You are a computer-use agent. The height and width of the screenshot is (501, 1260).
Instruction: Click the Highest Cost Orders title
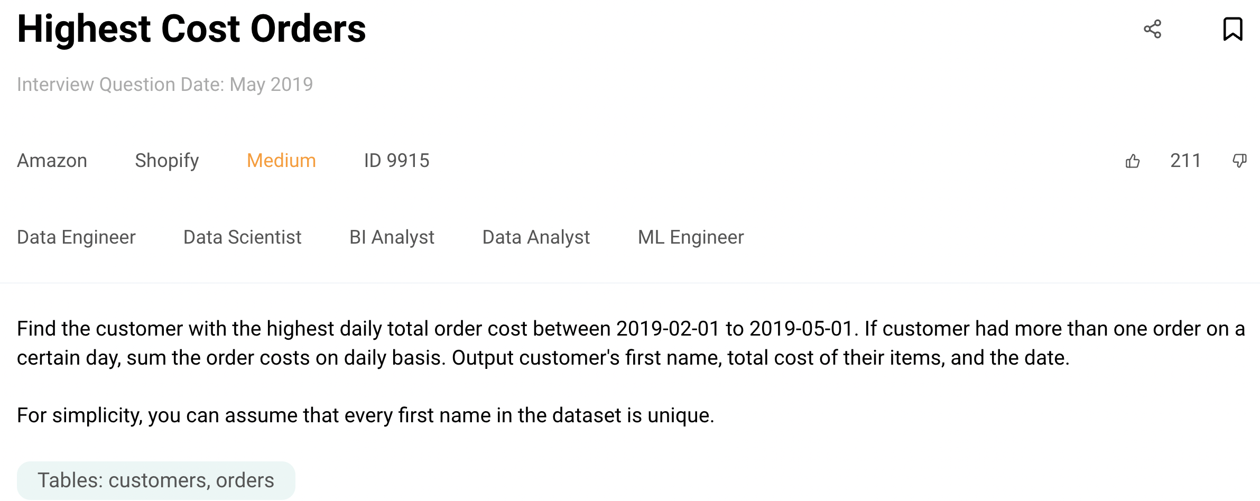coord(191,29)
